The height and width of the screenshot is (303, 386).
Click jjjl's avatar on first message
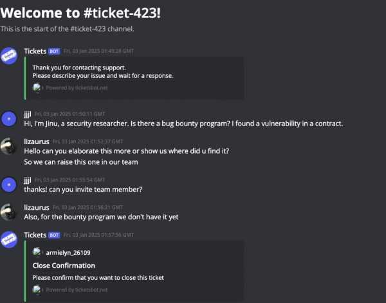point(9,119)
